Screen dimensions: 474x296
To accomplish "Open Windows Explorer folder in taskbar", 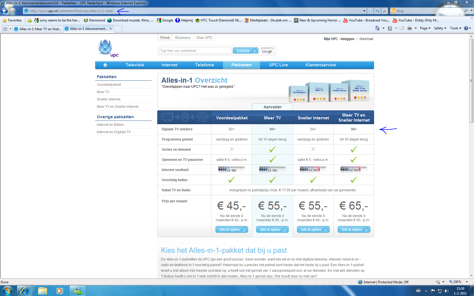I will point(43,291).
